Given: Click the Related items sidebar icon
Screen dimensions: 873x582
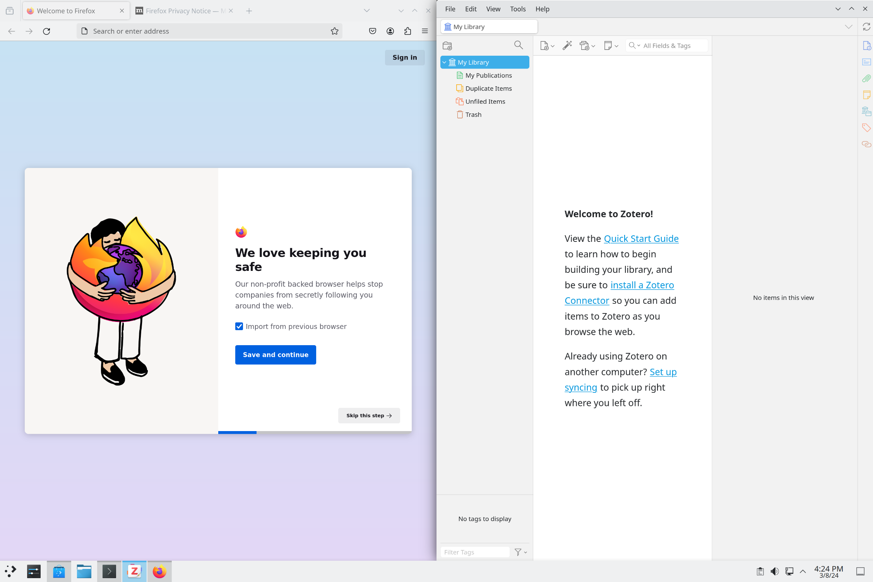Looking at the screenshot, I should coord(866,144).
